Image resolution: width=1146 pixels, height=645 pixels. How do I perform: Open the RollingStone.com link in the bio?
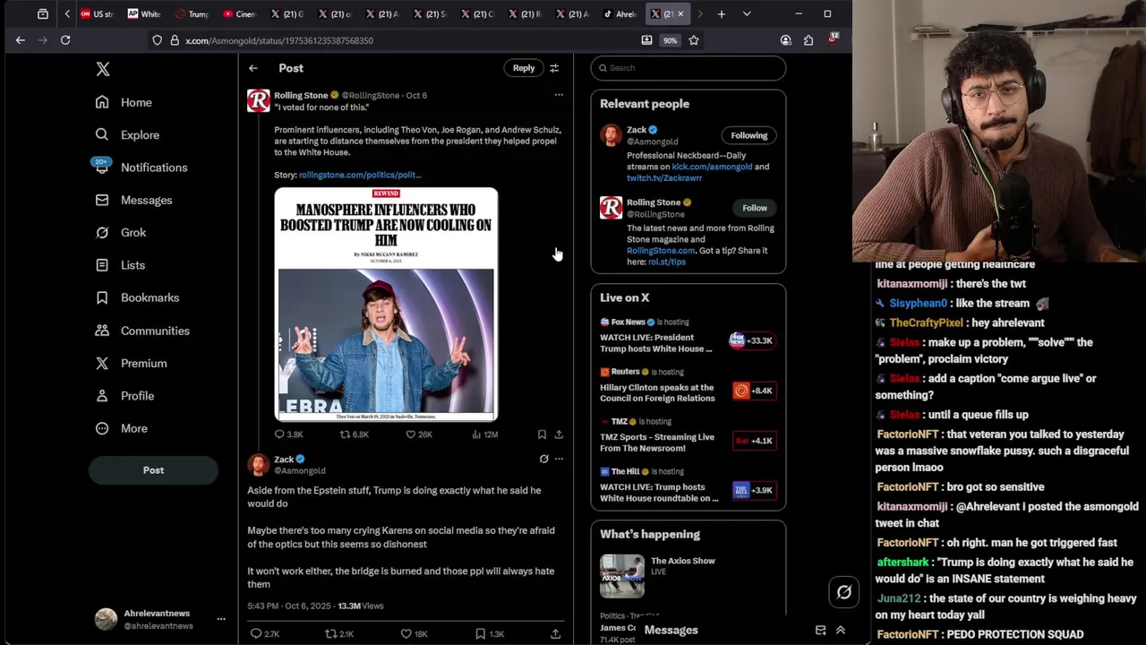tap(661, 251)
